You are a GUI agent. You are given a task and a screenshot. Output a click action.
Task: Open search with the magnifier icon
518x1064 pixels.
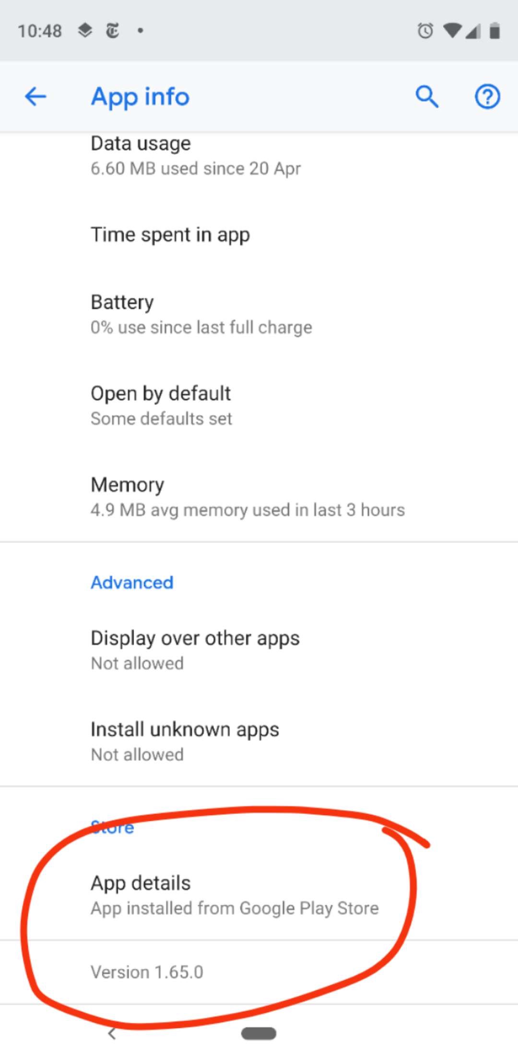pos(426,96)
